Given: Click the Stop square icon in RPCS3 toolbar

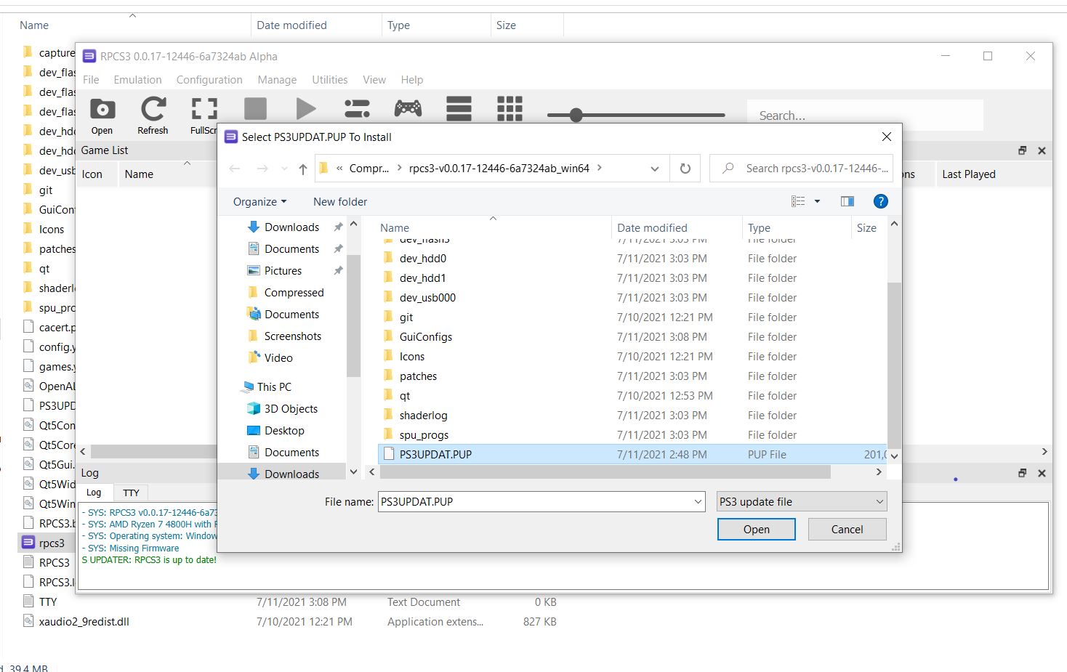Looking at the screenshot, I should click(x=255, y=109).
